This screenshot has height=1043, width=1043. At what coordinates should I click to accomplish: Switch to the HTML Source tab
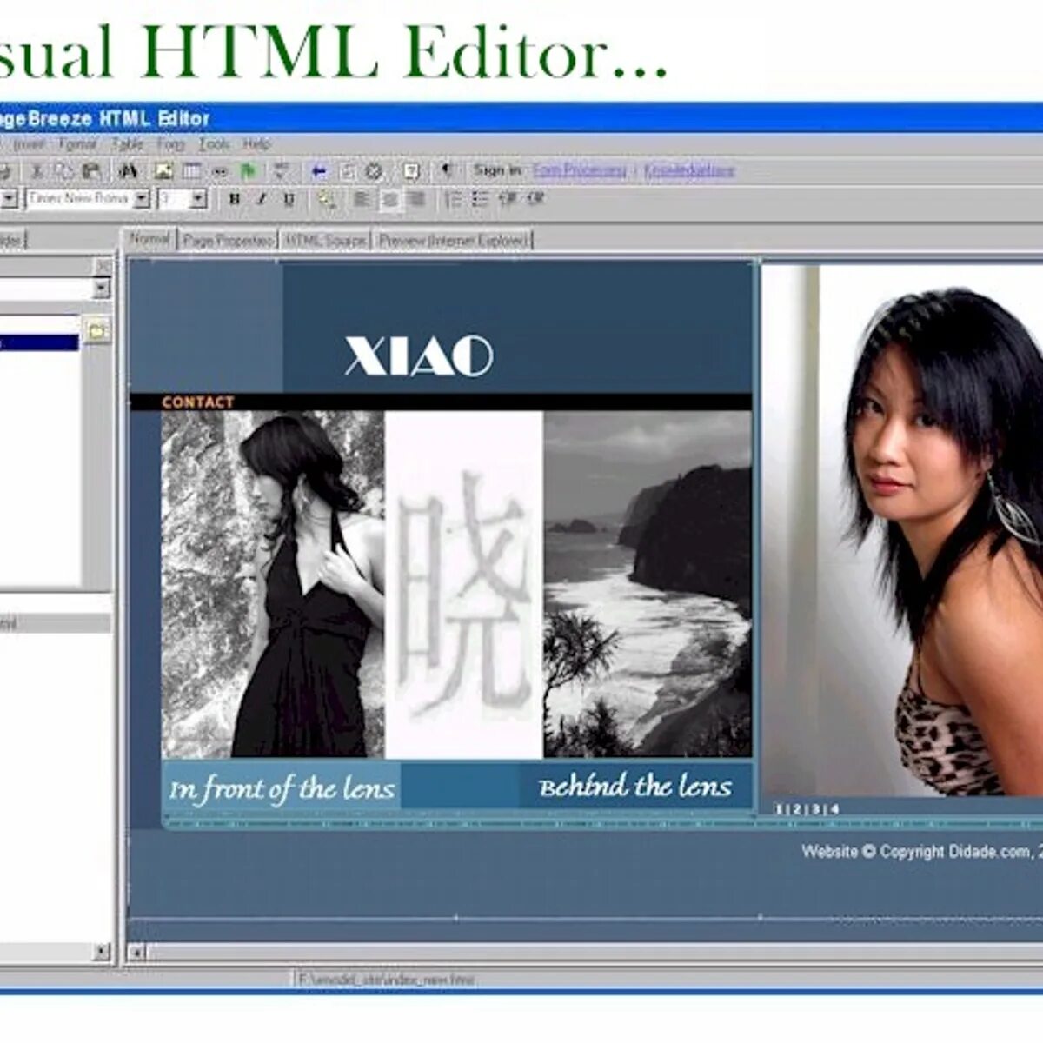point(325,240)
